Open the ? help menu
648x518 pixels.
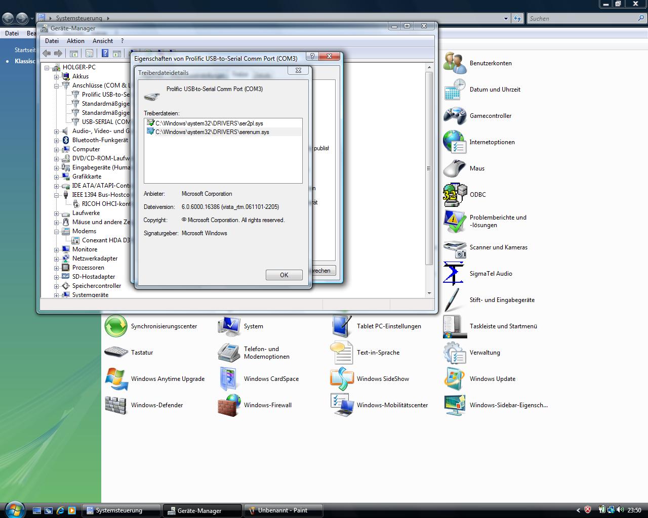pyautogui.click(x=122, y=41)
